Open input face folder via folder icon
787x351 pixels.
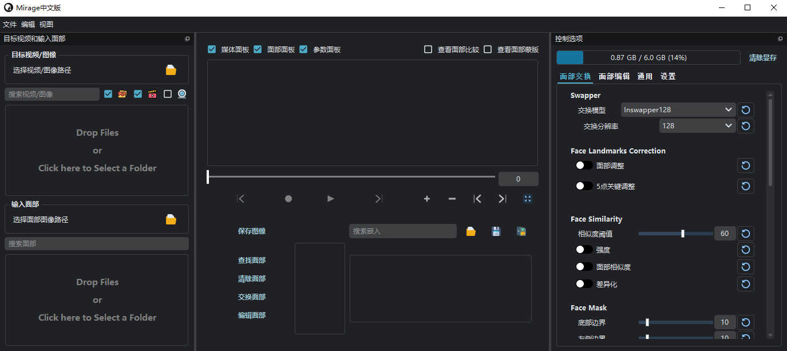tap(171, 219)
